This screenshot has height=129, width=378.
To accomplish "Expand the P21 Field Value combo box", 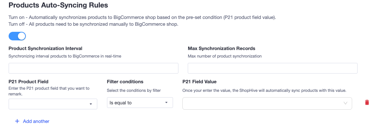I will (267, 103).
